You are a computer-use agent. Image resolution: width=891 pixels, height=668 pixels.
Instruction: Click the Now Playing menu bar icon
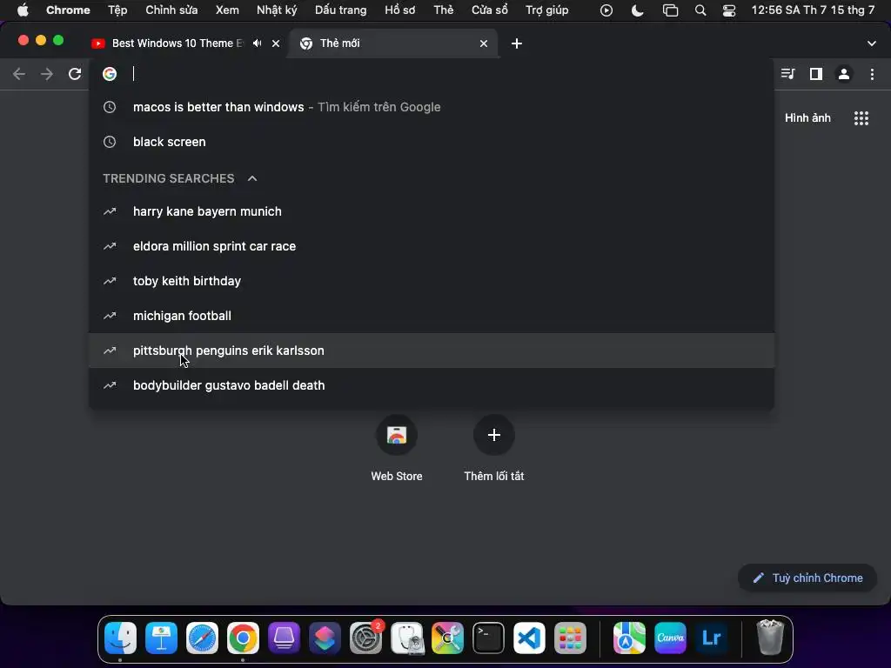[606, 10]
